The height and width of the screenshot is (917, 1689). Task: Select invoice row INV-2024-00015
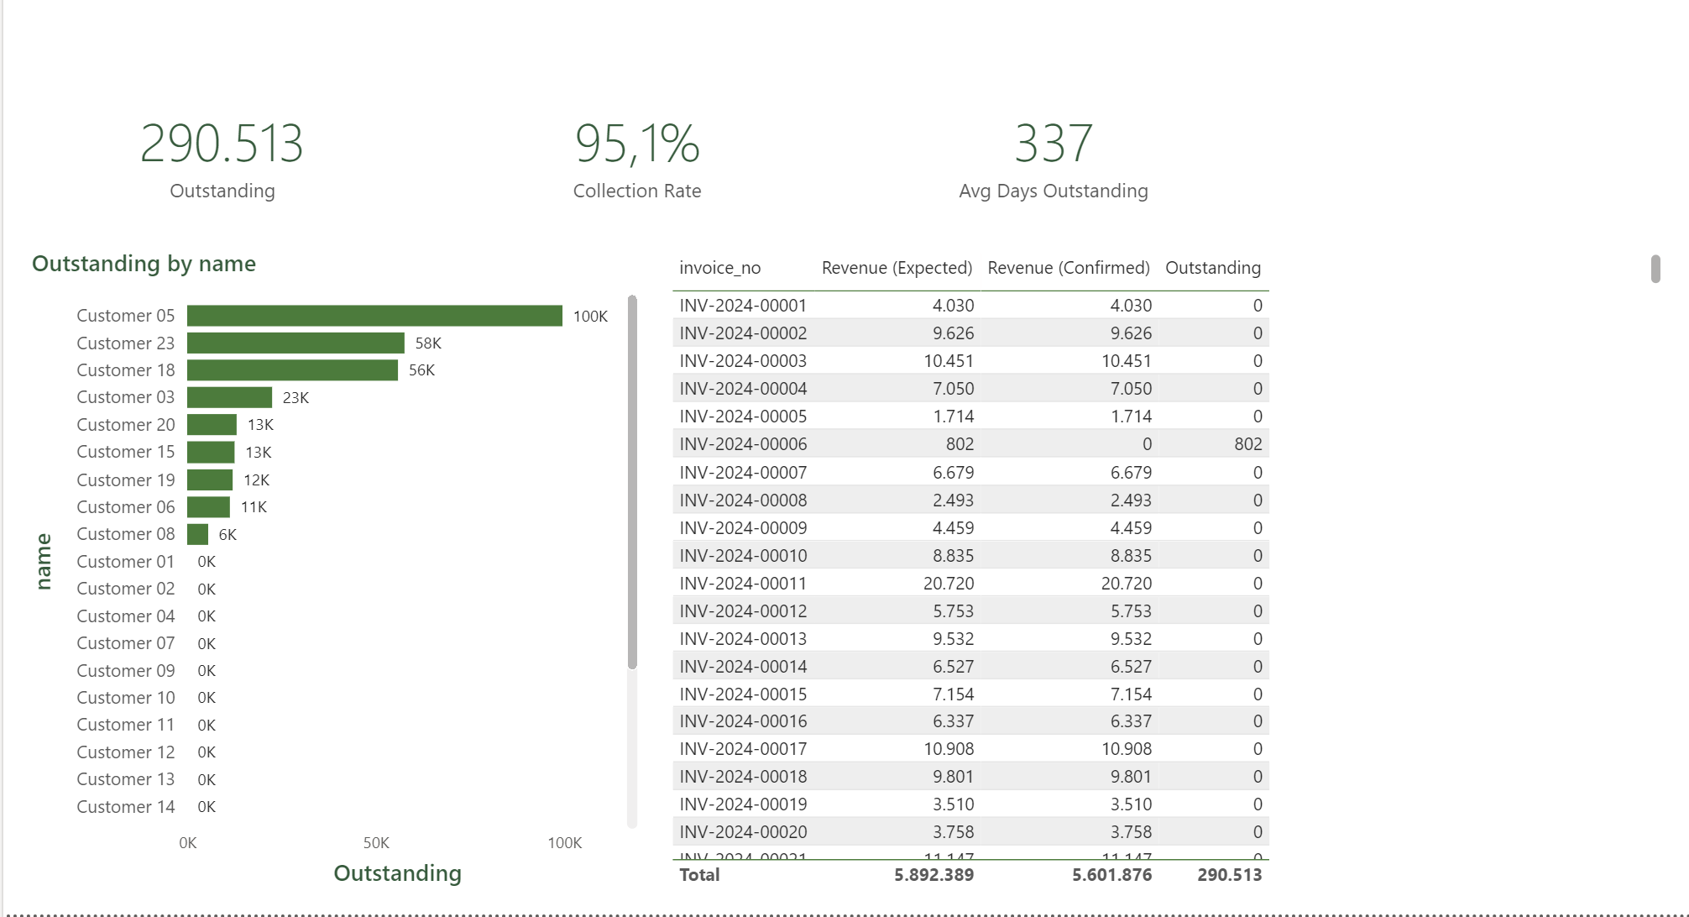(970, 694)
